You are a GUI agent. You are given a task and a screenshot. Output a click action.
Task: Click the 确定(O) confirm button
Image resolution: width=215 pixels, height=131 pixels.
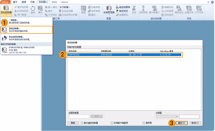182,123
